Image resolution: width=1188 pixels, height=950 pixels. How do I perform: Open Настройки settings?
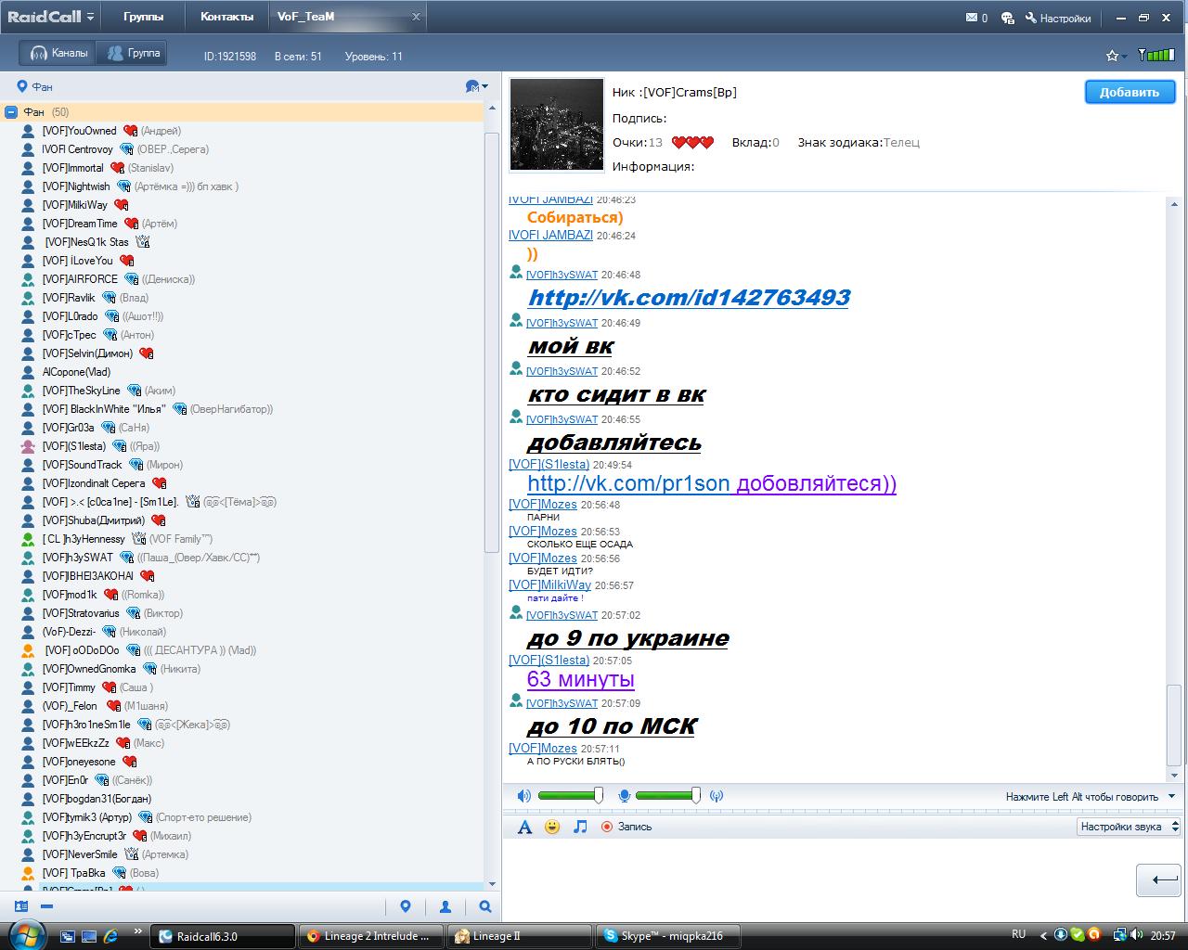1057,18
